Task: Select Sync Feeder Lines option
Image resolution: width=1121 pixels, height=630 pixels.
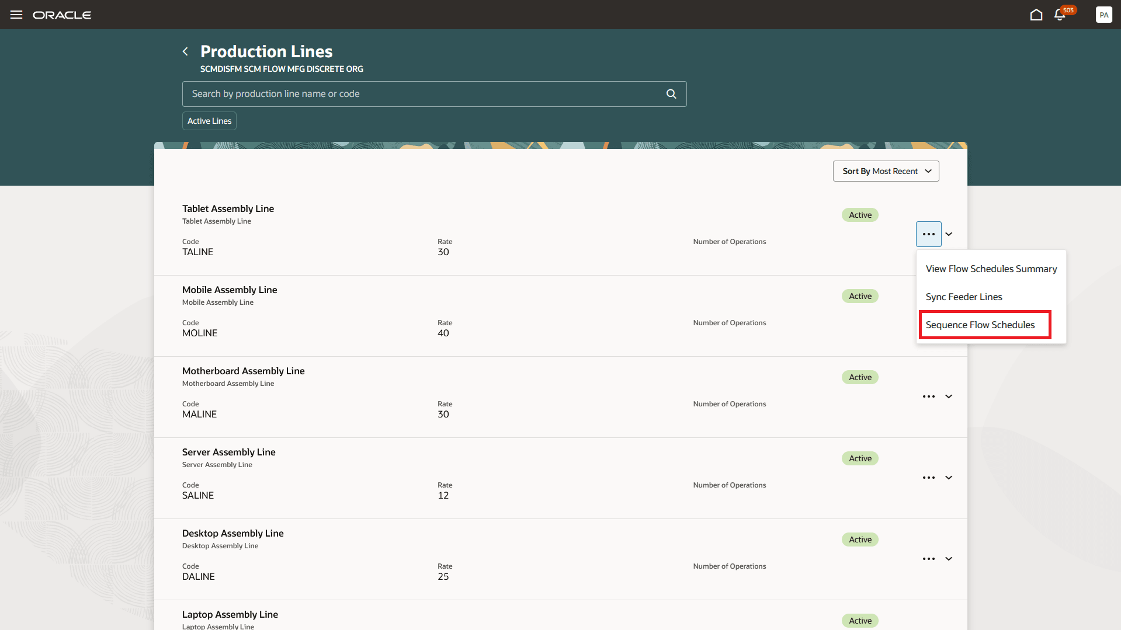Action: [964, 297]
